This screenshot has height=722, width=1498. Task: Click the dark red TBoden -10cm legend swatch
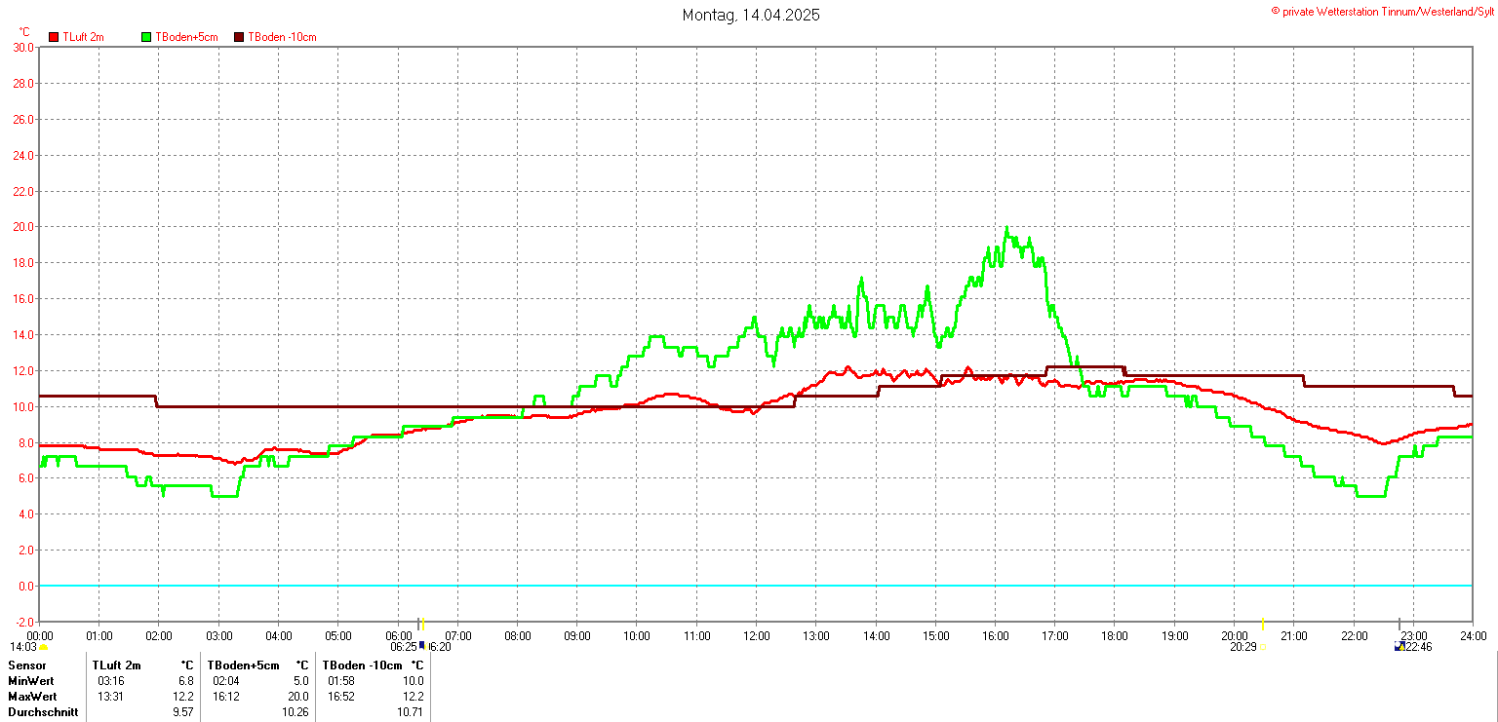(x=239, y=37)
